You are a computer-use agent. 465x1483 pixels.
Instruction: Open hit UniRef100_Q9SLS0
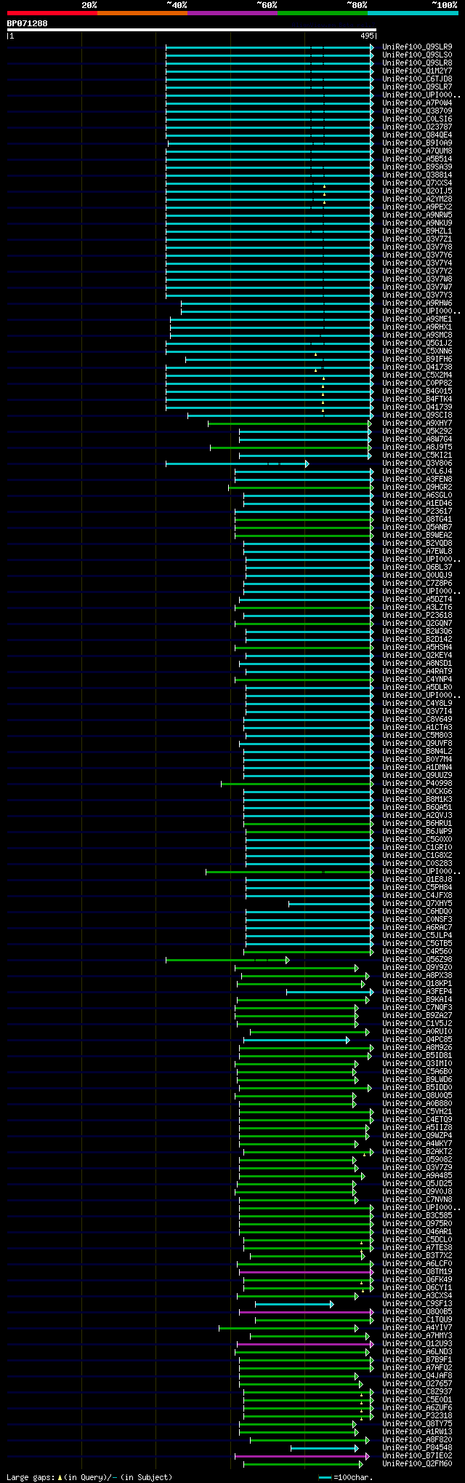pyautogui.click(x=417, y=55)
